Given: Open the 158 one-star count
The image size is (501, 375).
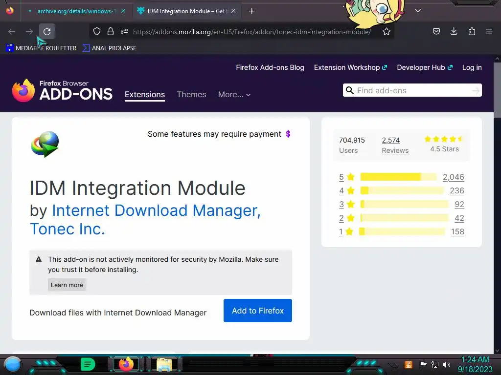Looking at the screenshot, I should tap(457, 232).
